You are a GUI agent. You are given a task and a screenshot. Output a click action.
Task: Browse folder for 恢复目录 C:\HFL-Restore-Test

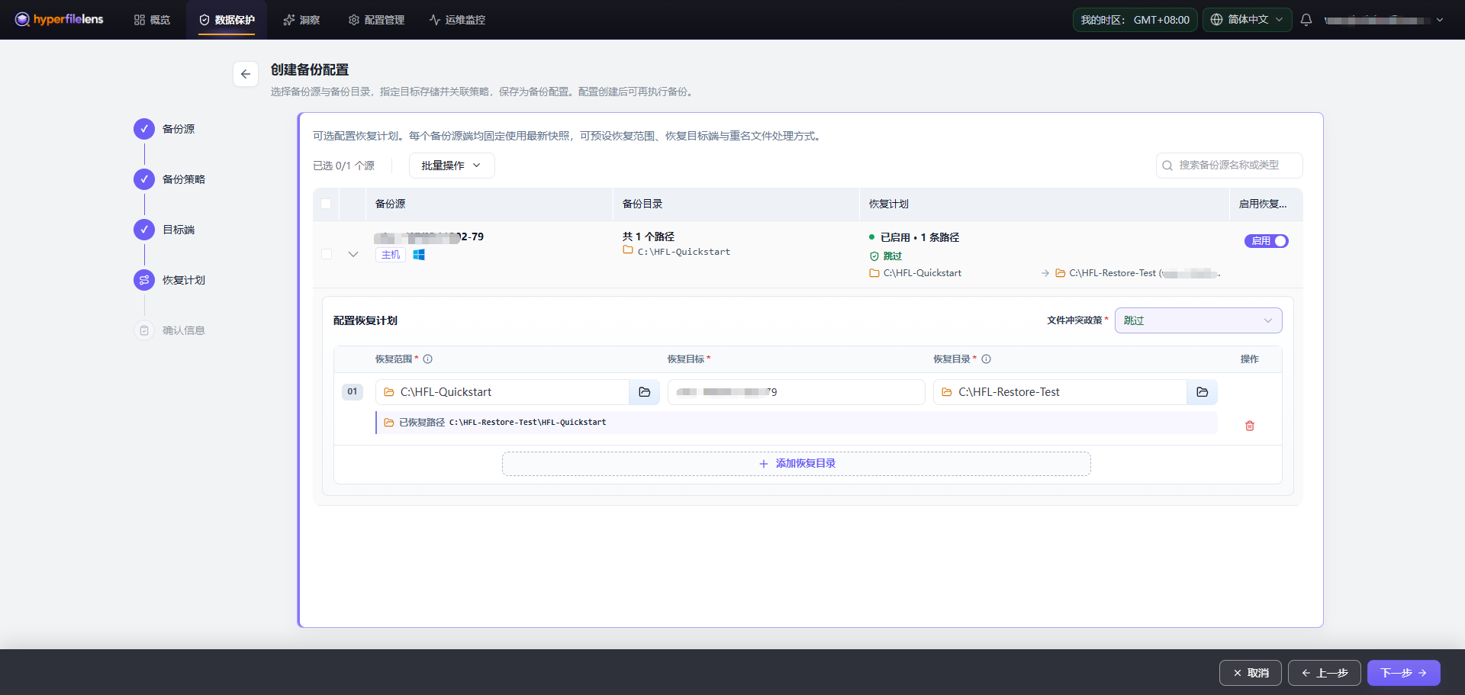(1203, 392)
